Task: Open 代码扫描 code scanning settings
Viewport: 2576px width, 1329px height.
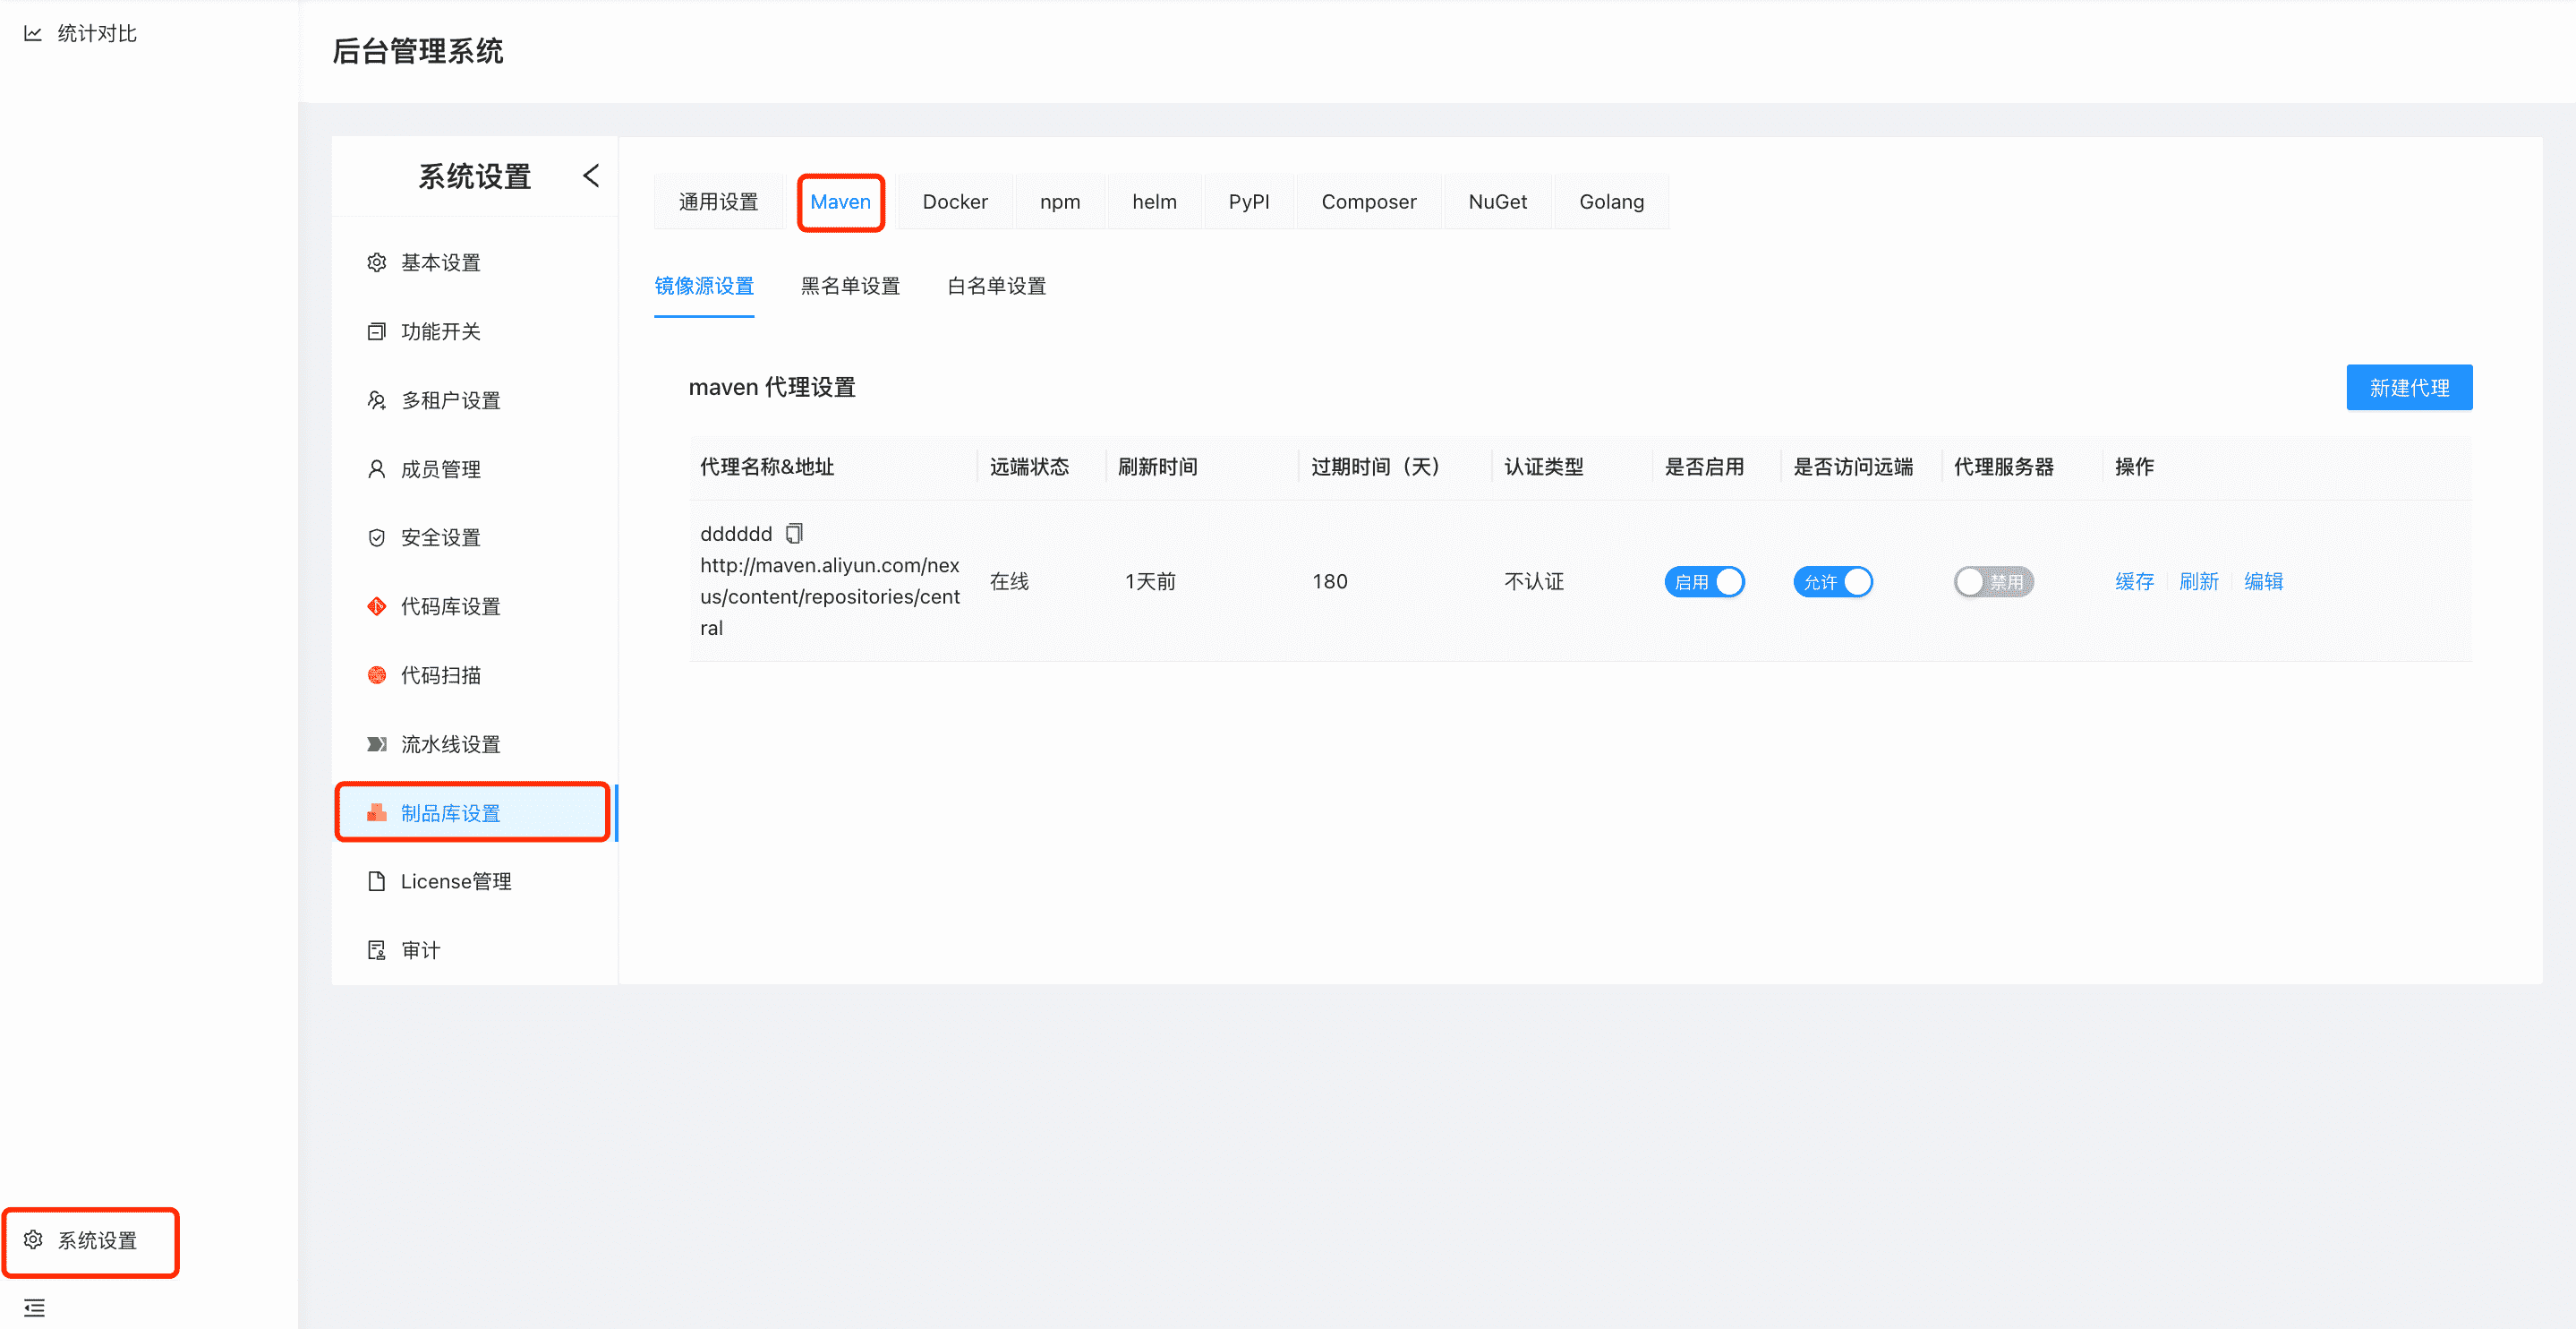Action: tap(441, 674)
